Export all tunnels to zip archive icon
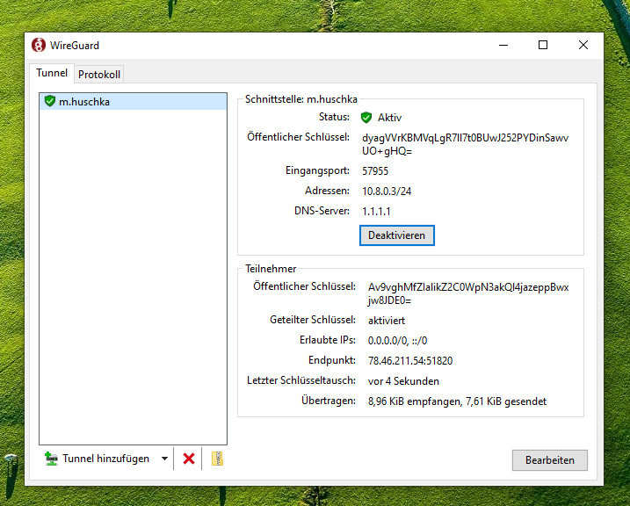The height and width of the screenshot is (506, 630). pyautogui.click(x=217, y=459)
